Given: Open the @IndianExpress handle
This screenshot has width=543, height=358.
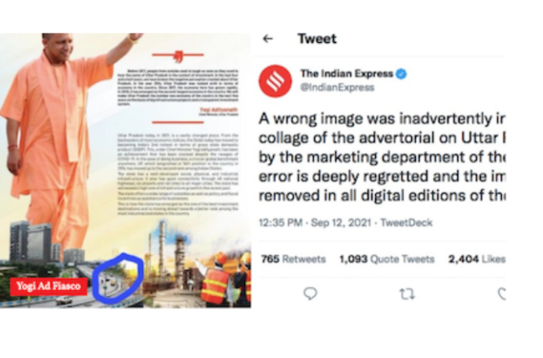Looking at the screenshot, I should click(337, 87).
